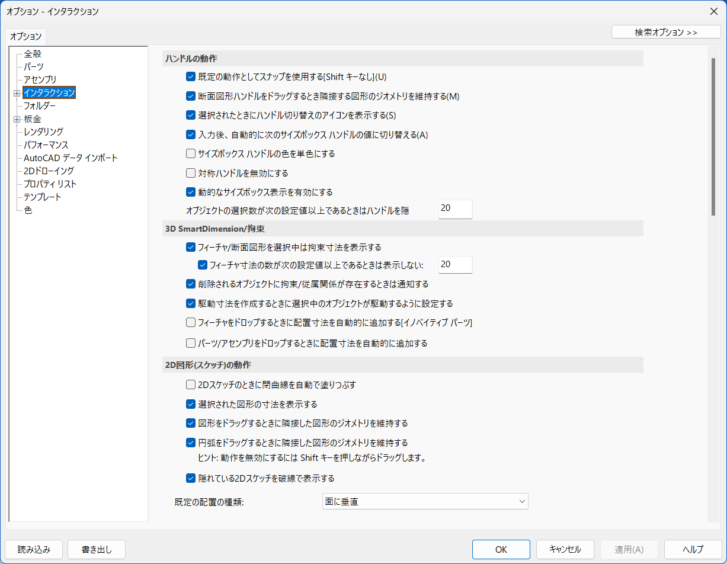This screenshot has width=727, height=564.
Task: Enable 2Dスケッチのときに閉曲線を自動で塗りつぶす checkbox
Action: 191,384
